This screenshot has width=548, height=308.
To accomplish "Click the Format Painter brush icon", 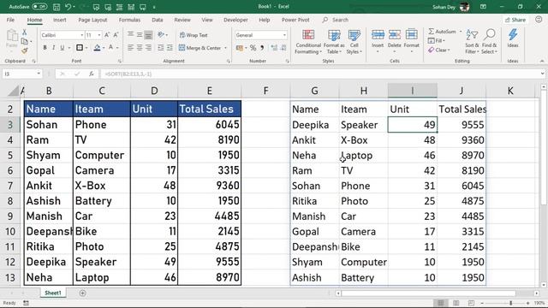I will [x=25, y=51].
